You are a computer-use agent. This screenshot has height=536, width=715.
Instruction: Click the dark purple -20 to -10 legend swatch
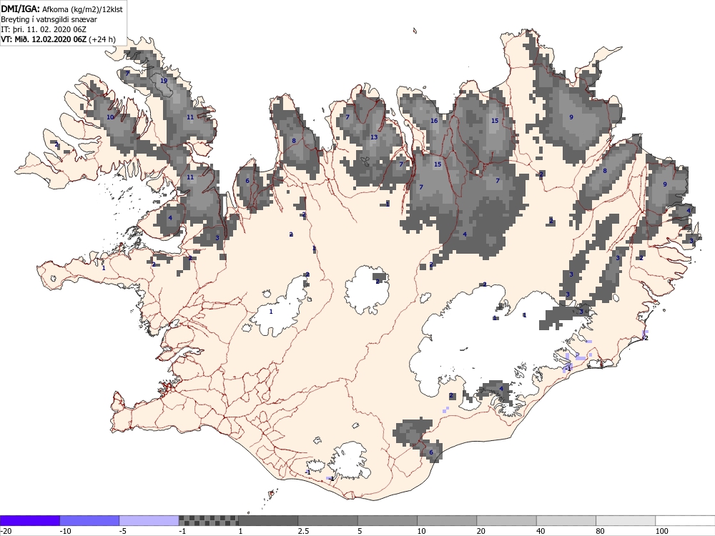point(29,520)
